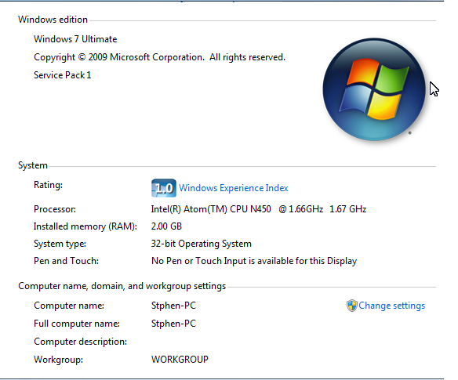Click the Pen and Touch status text
This screenshot has height=380, width=458.
(x=254, y=261)
